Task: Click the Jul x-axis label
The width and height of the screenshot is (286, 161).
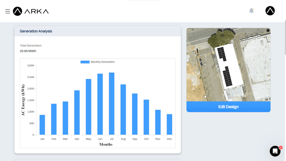Action: (x=112, y=139)
